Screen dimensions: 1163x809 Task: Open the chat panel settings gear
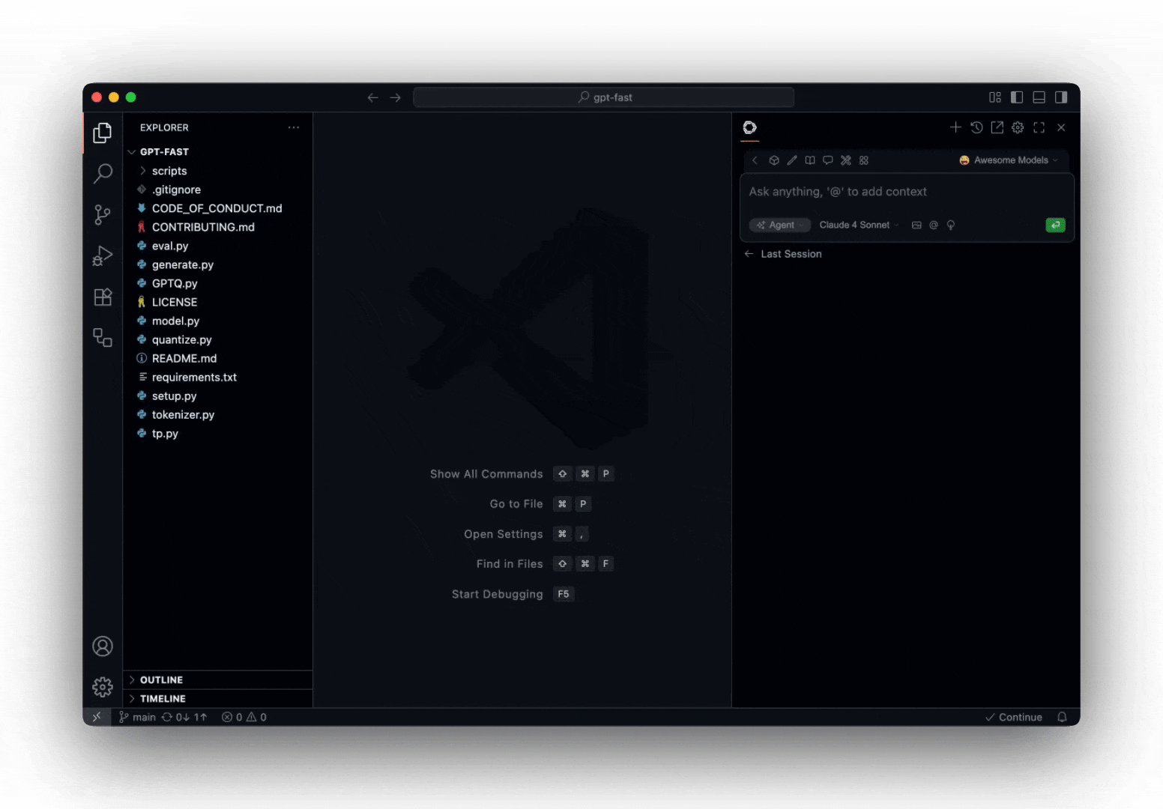tap(1018, 127)
